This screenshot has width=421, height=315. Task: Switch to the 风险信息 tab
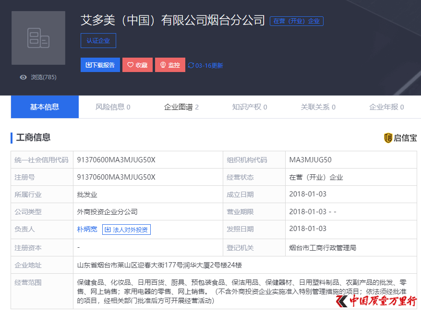coord(113,107)
